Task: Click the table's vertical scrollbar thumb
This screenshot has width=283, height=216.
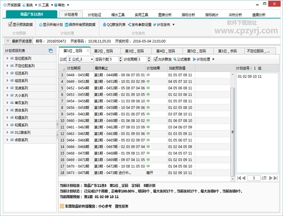Action: coord(233,132)
